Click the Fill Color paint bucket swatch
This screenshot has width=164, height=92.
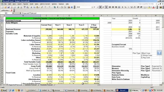coord(149,7)
